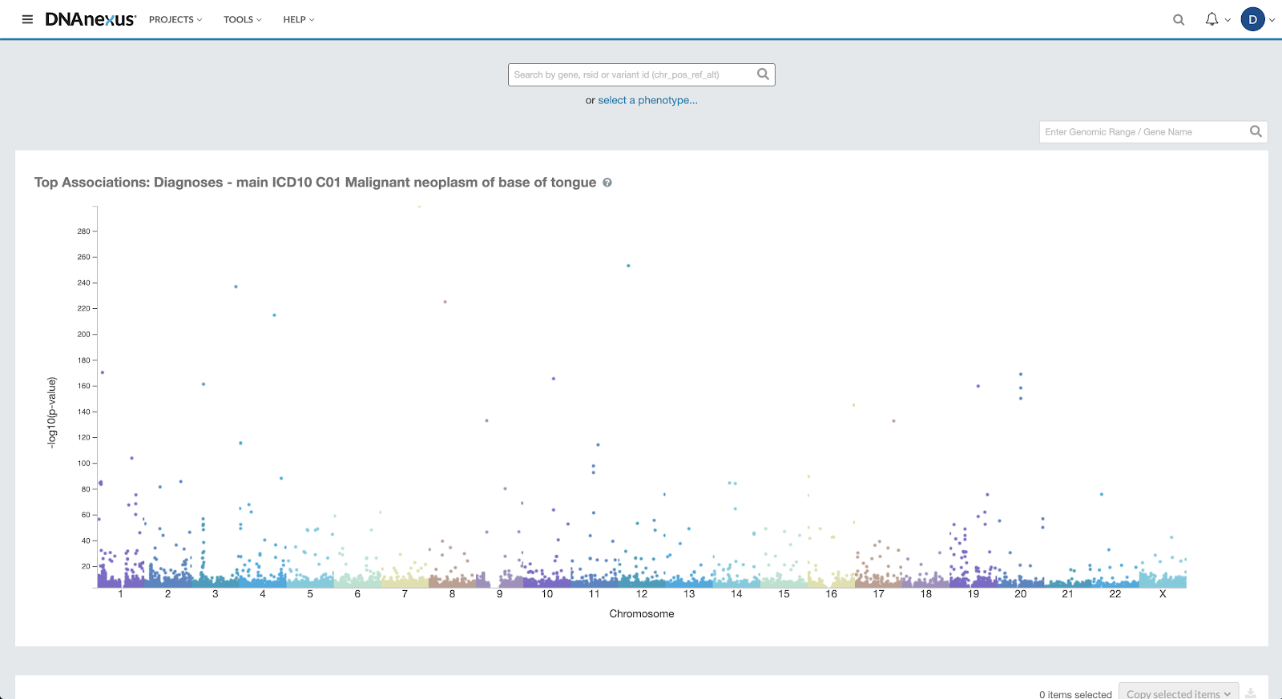The image size is (1282, 699).
Task: Click the chromosome 19 point near 160
Action: pyautogui.click(x=978, y=386)
